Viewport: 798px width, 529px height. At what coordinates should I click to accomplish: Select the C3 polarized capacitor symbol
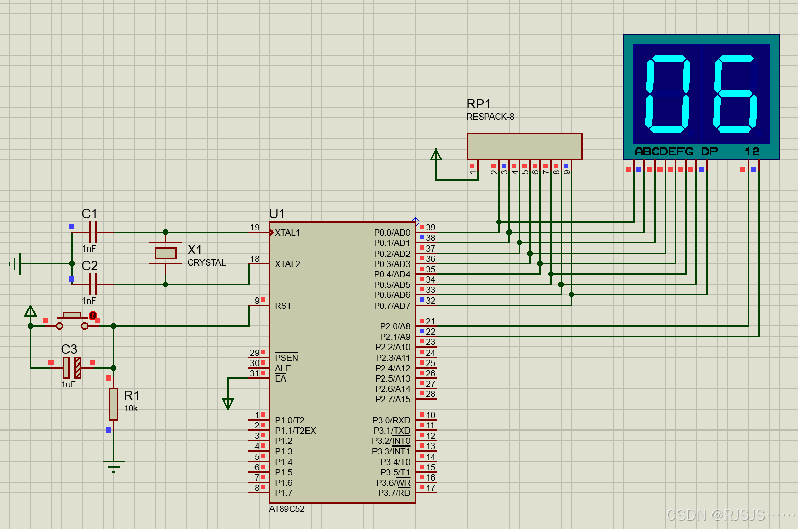click(x=72, y=368)
